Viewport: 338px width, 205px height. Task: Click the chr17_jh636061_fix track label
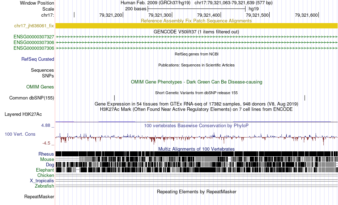34,26
